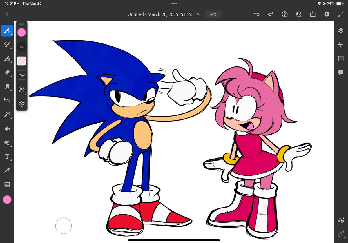
Task: Select the Text tool
Action: [7, 157]
